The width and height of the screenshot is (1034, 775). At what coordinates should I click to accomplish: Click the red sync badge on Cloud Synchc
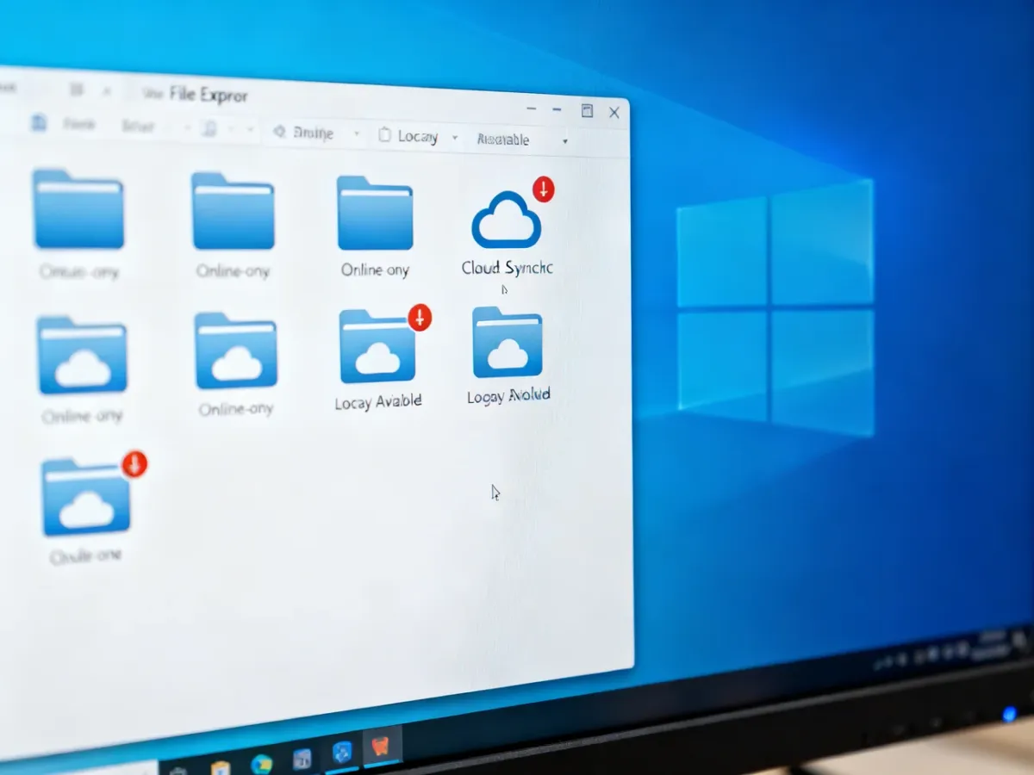pyautogui.click(x=543, y=189)
